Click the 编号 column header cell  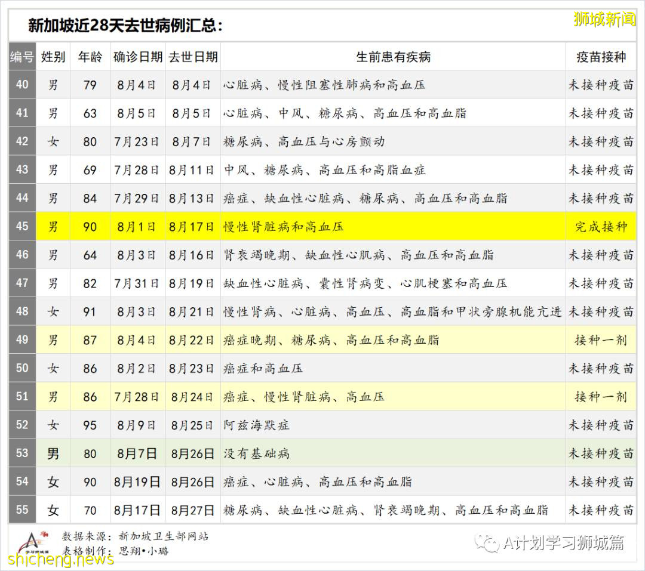pyautogui.click(x=21, y=57)
